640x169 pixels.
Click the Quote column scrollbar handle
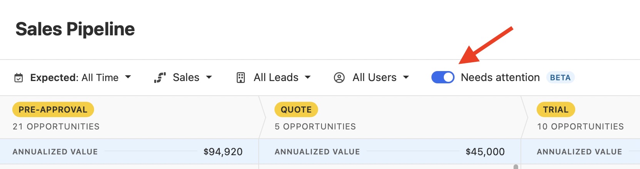(515, 167)
